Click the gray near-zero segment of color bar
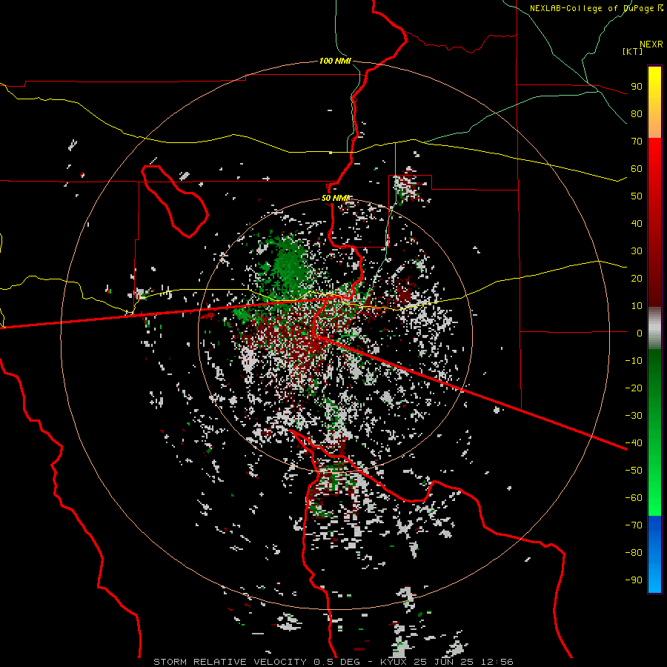The width and height of the screenshot is (667, 667). [x=654, y=328]
